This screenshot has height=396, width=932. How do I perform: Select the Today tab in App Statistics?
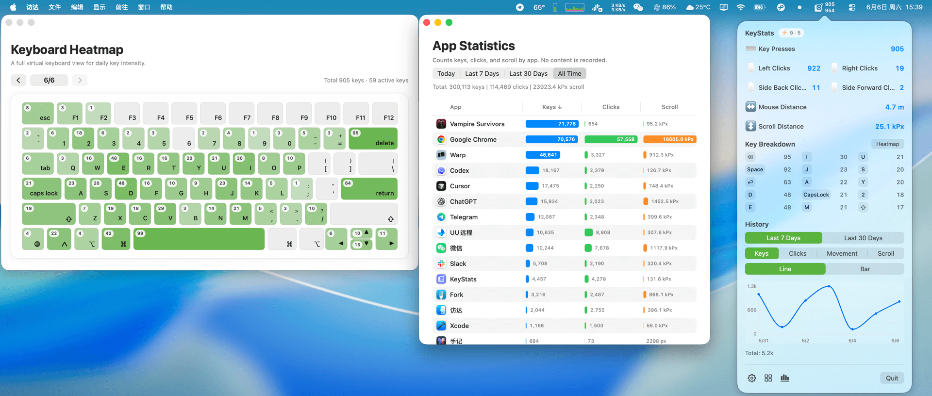(x=446, y=73)
